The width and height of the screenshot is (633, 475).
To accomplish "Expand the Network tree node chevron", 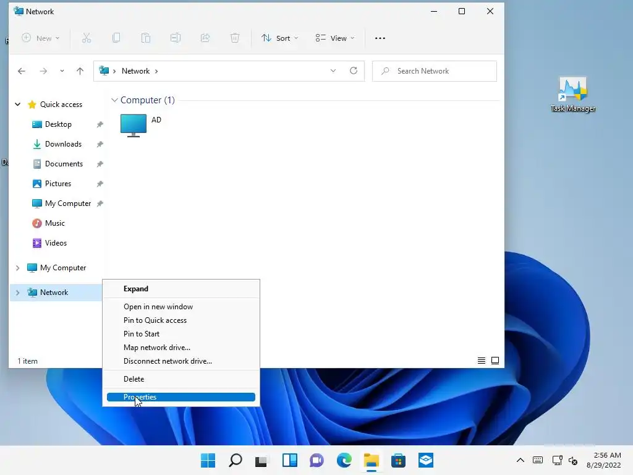I will [x=18, y=293].
